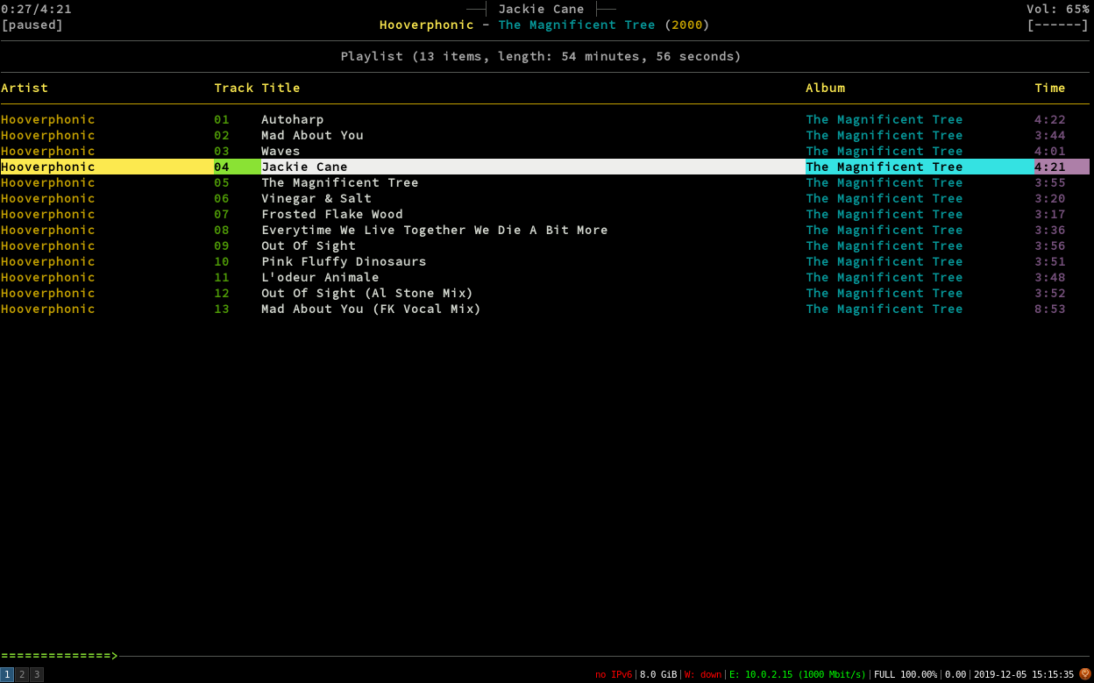Screen dimensions: 1094x683
Task: Click the red no IPv6 status entry
Action: [614, 674]
